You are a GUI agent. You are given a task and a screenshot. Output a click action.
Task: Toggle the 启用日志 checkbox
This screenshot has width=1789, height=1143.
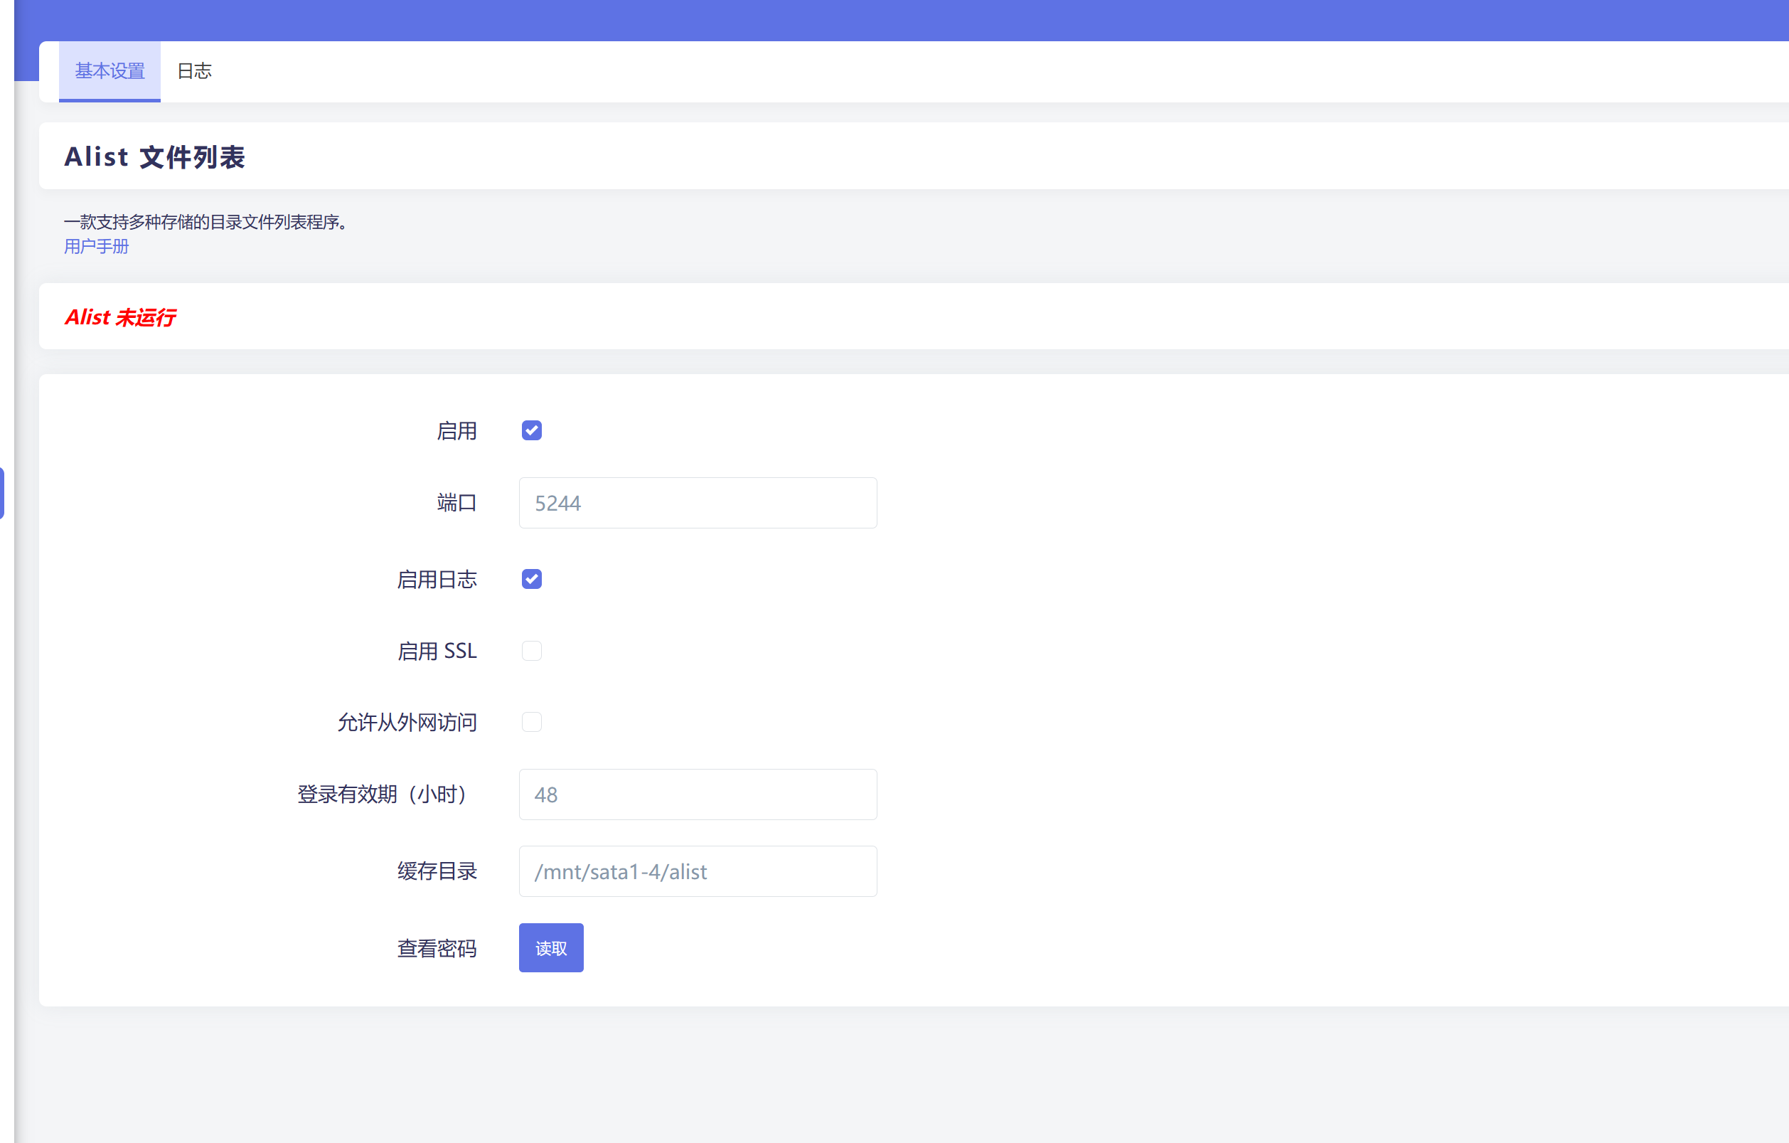(x=531, y=579)
